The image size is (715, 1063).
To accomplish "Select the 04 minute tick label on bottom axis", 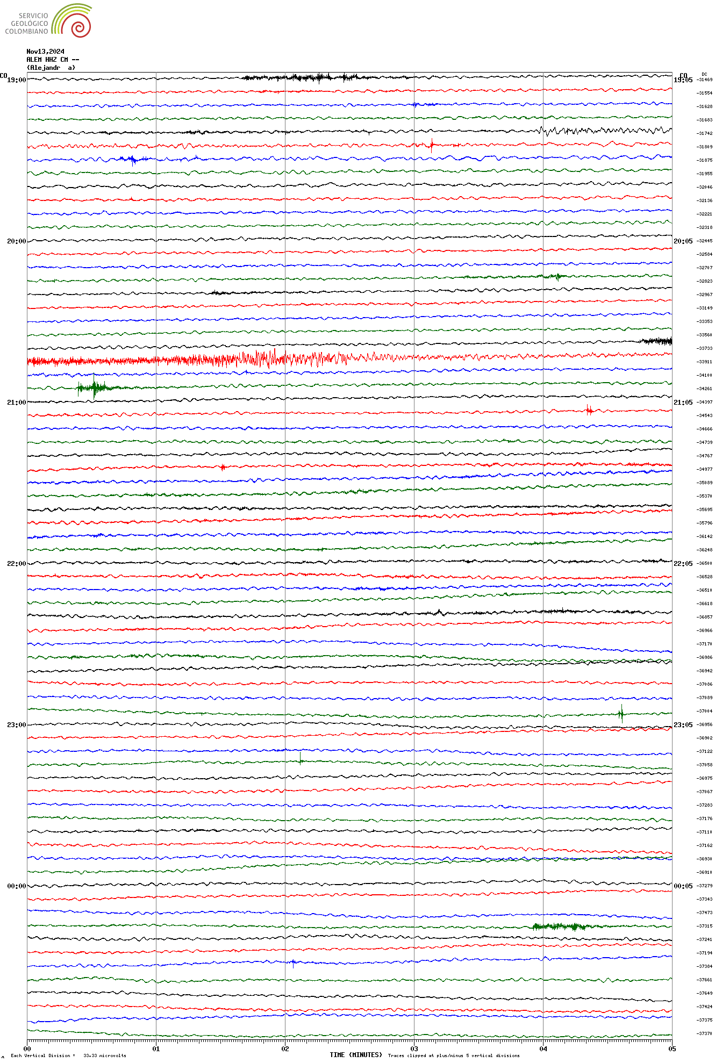I will (x=543, y=1048).
